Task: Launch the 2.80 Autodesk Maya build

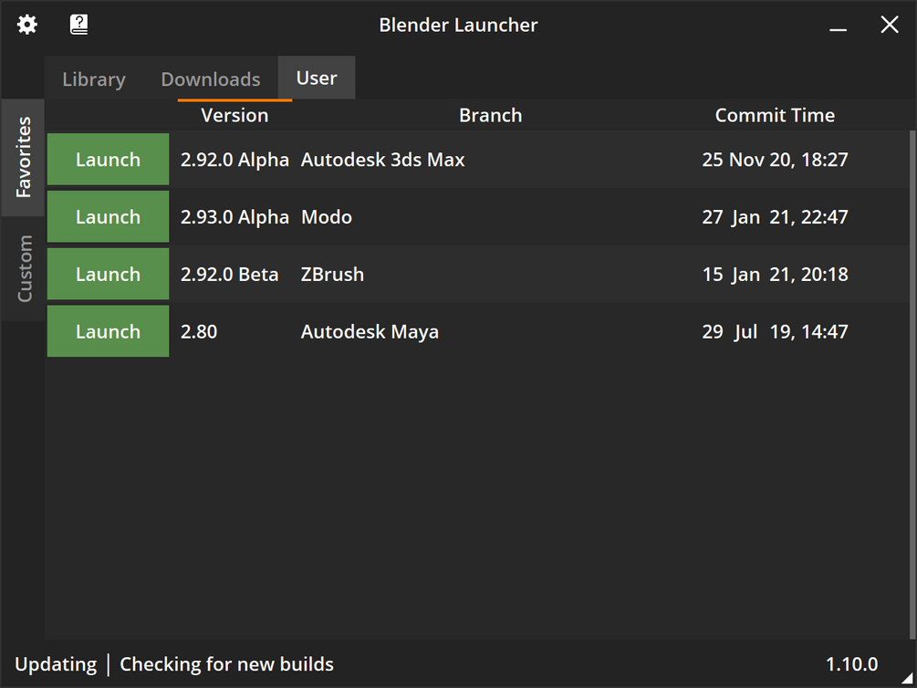Action: [x=108, y=332]
